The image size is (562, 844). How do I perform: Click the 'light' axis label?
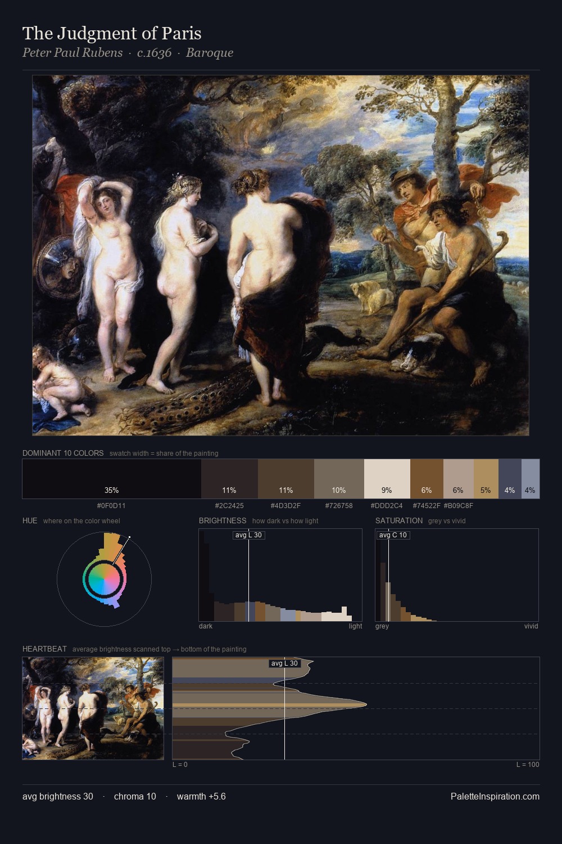pyautogui.click(x=355, y=626)
